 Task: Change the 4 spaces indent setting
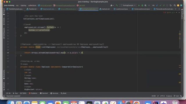[x=169, y=96]
